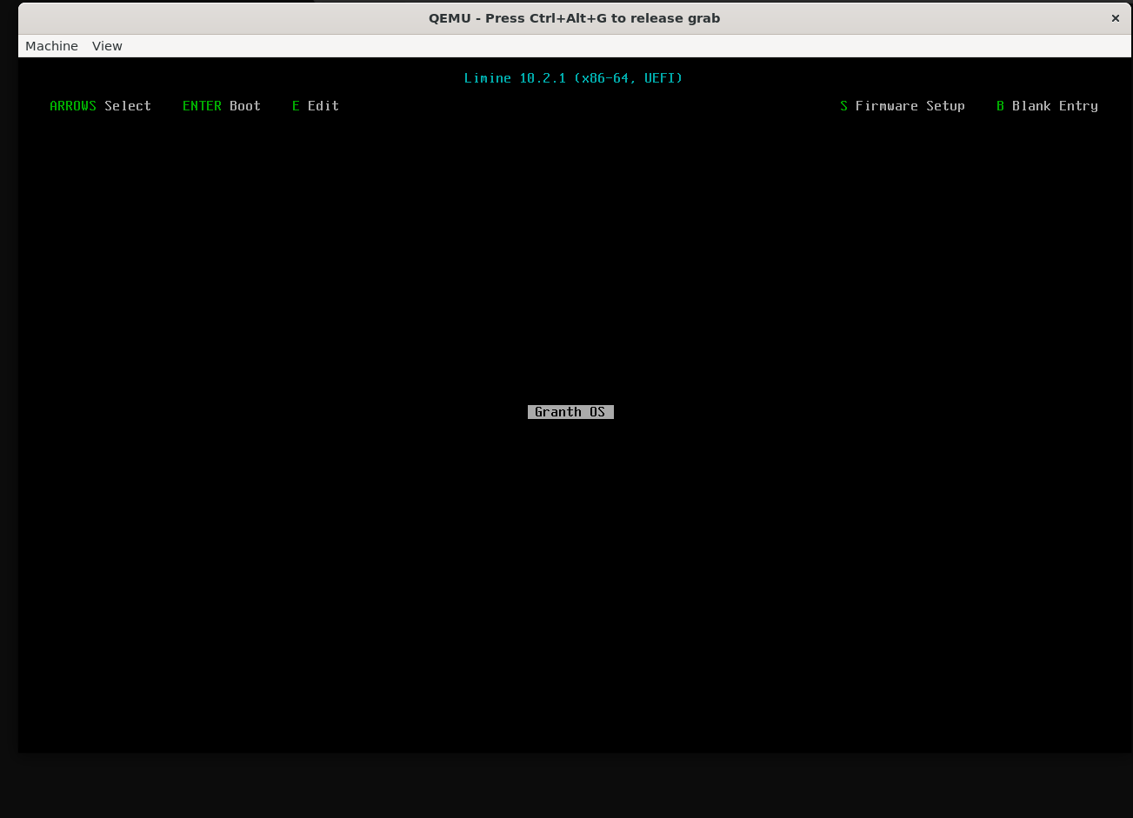Click the green ENTER key hint
This screenshot has height=818, width=1133.
[x=202, y=106]
